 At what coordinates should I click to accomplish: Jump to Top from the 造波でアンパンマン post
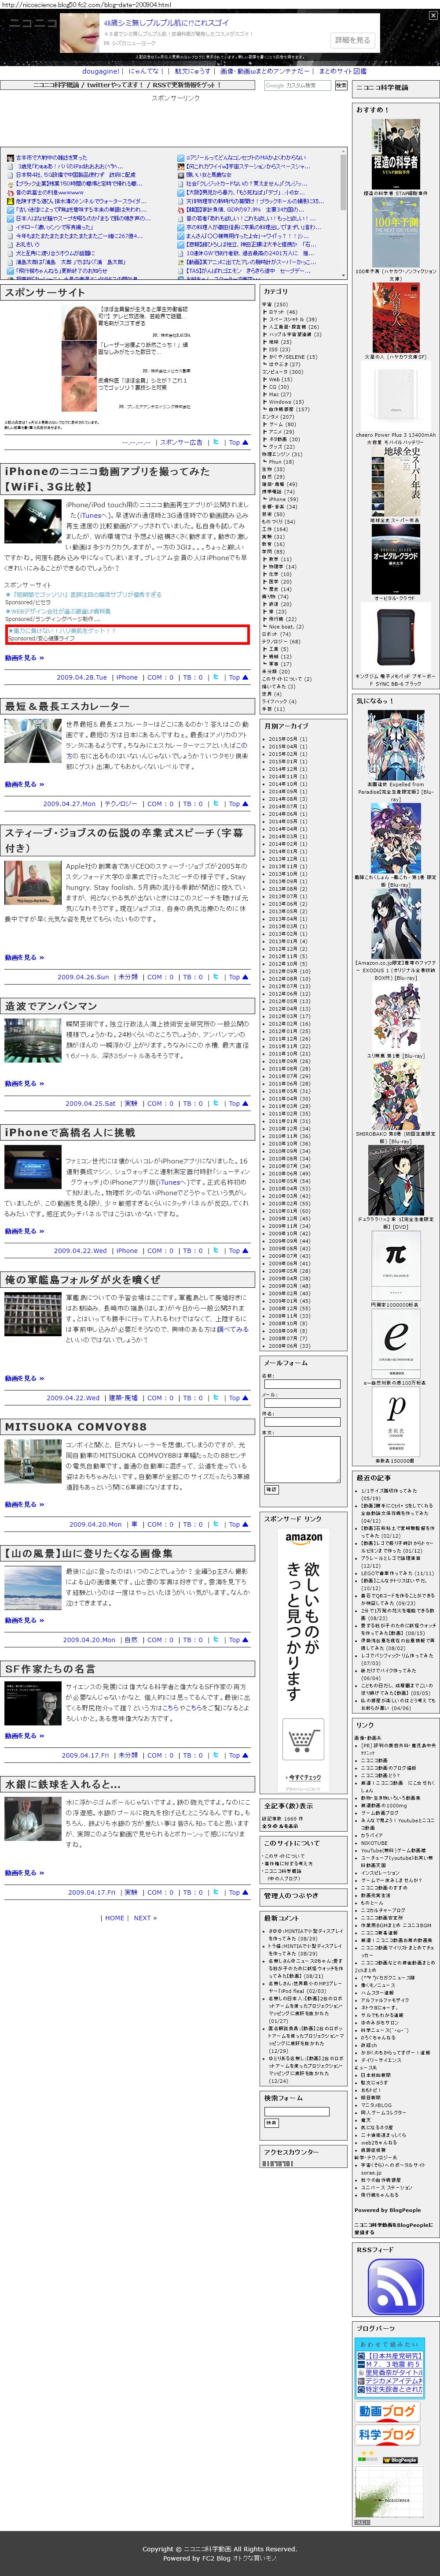[x=238, y=1103]
